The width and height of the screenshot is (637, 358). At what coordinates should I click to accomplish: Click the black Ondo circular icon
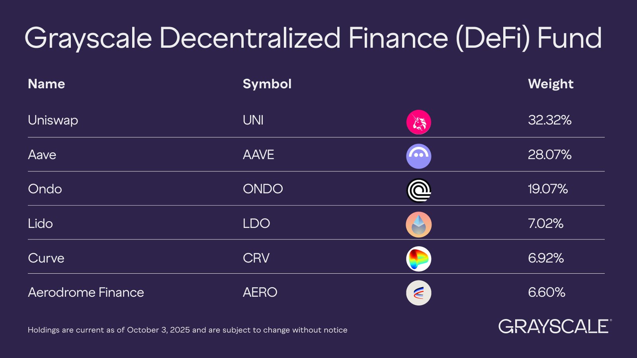tap(418, 191)
